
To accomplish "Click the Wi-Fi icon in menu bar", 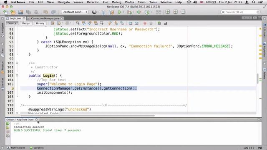I will click(x=189, y=2).
